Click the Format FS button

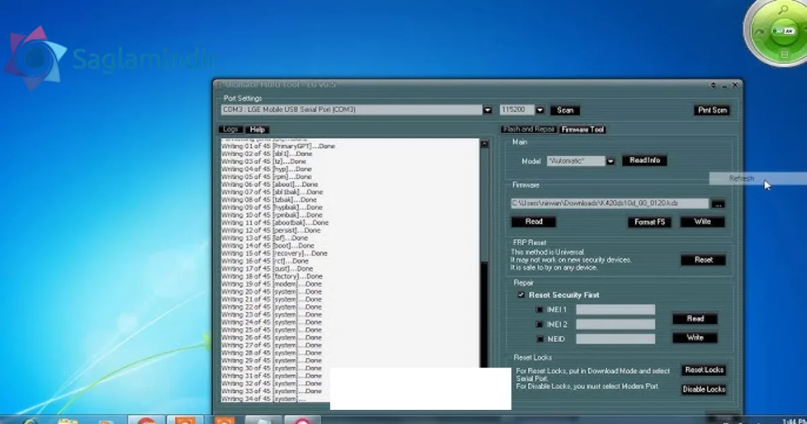tap(649, 221)
